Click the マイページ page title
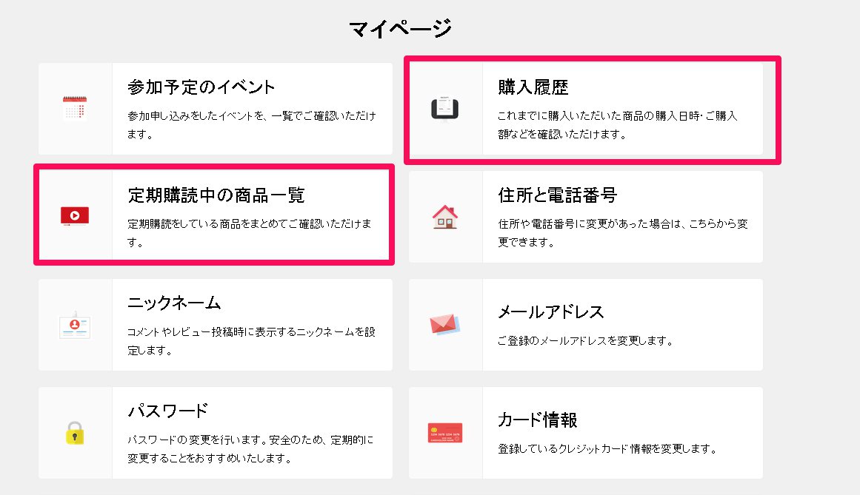Screen dimensions: 860x495 pyautogui.click(x=400, y=29)
